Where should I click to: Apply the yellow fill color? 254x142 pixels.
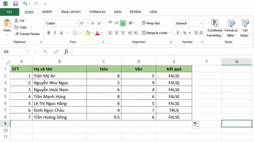[x=88, y=33]
